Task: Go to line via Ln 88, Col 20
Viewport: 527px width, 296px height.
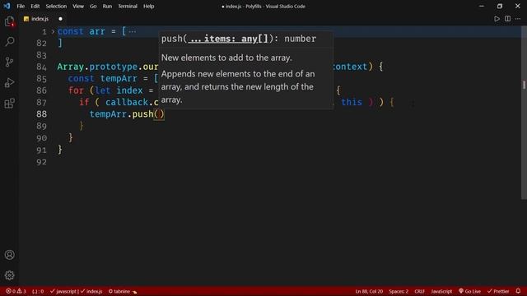Action: [369, 291]
